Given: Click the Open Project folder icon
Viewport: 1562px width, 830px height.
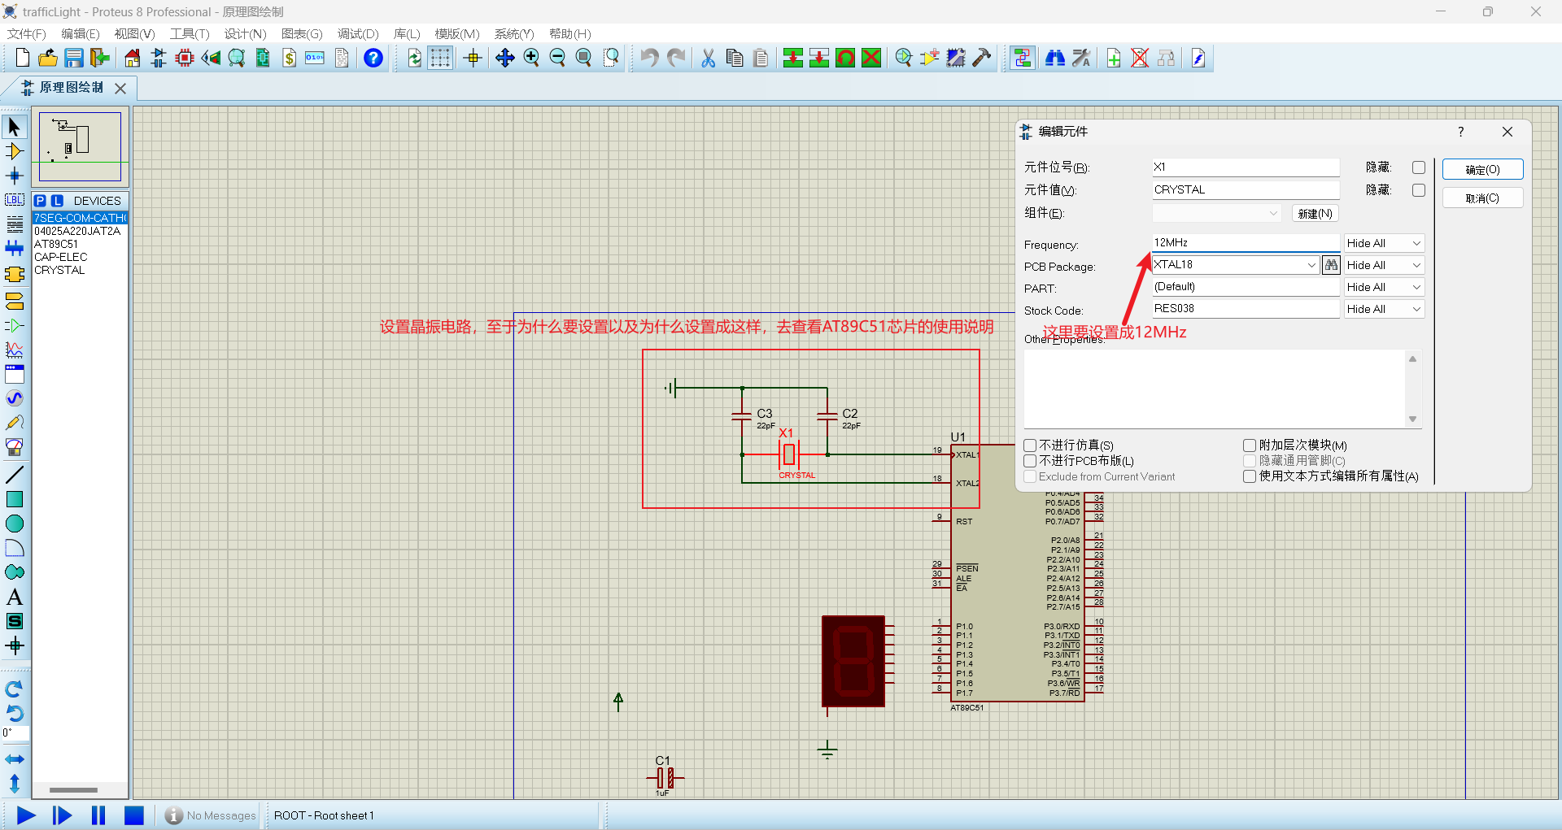Looking at the screenshot, I should [48, 58].
